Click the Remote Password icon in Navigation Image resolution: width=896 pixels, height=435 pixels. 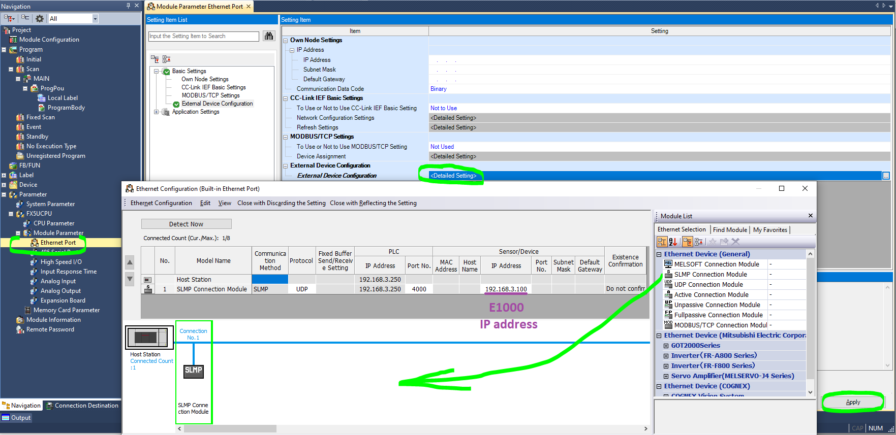click(20, 329)
